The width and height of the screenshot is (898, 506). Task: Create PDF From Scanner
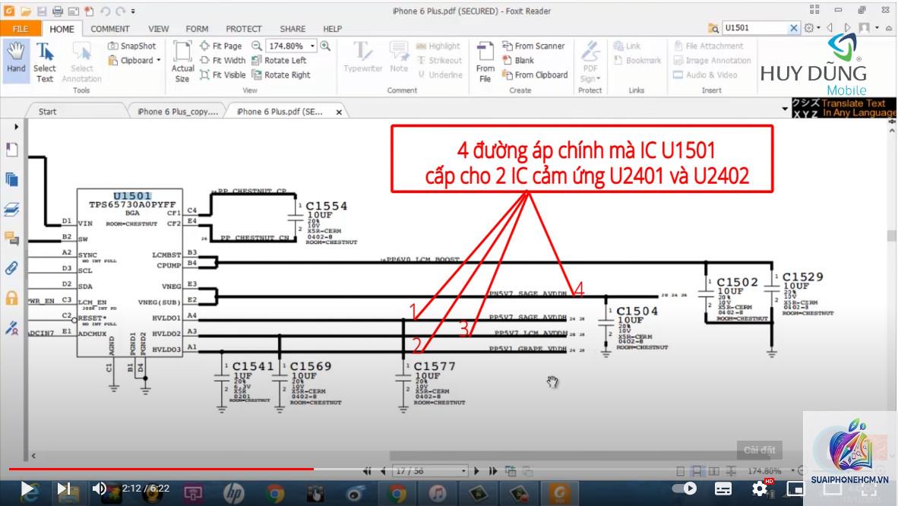coord(533,46)
